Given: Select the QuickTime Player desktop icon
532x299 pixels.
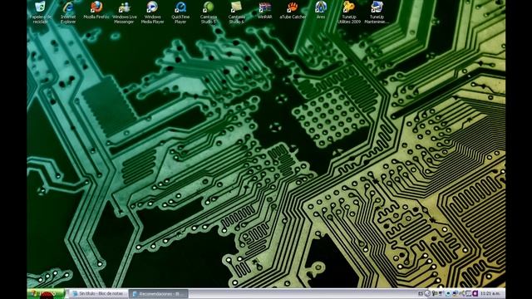Looking at the screenshot, I should point(180,12).
